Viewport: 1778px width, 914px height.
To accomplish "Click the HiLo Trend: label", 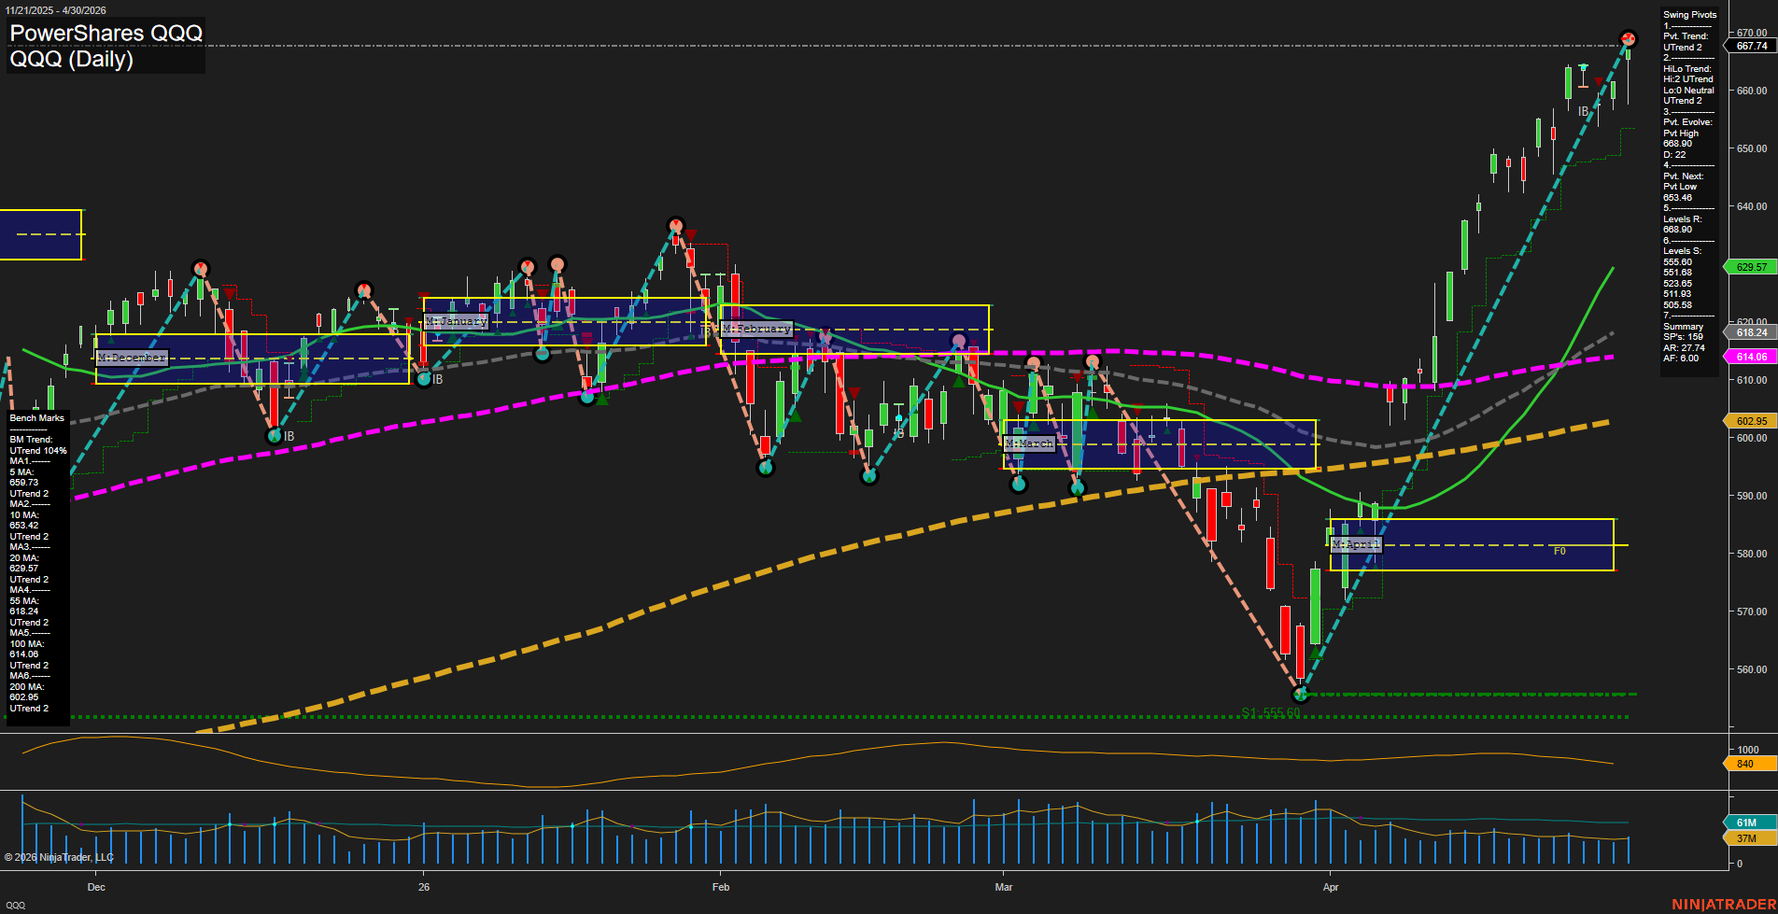I will tap(1687, 69).
